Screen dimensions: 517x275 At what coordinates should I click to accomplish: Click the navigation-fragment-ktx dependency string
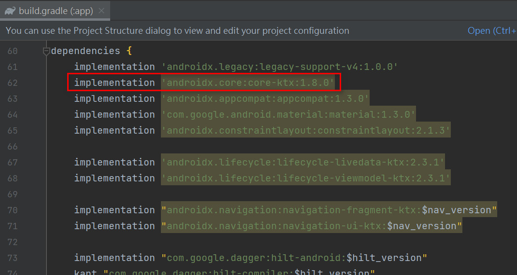[329, 210]
